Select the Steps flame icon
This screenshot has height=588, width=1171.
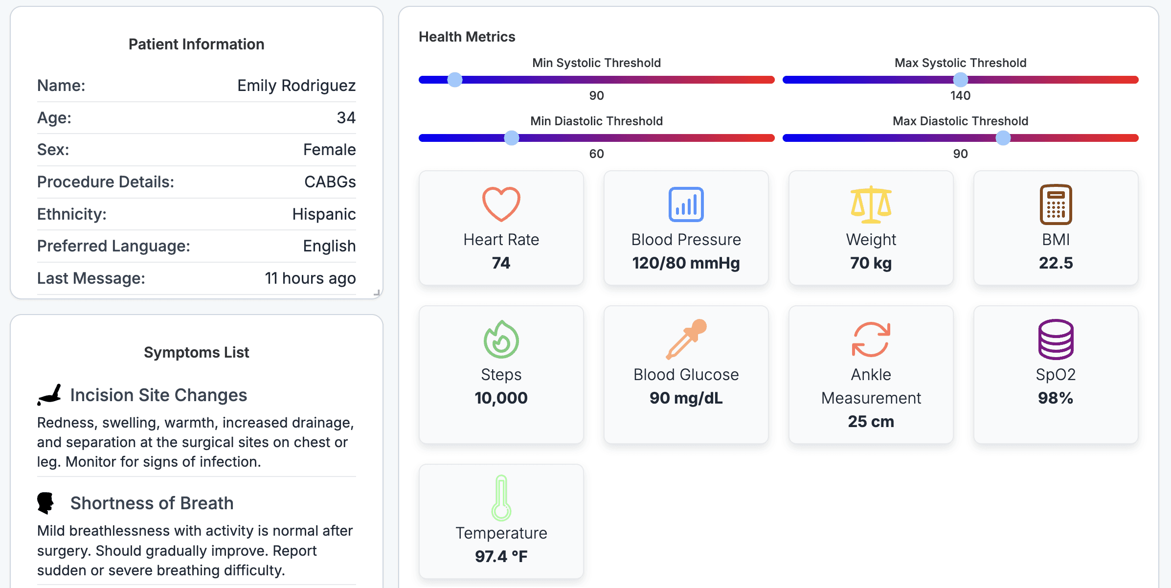pyautogui.click(x=501, y=339)
